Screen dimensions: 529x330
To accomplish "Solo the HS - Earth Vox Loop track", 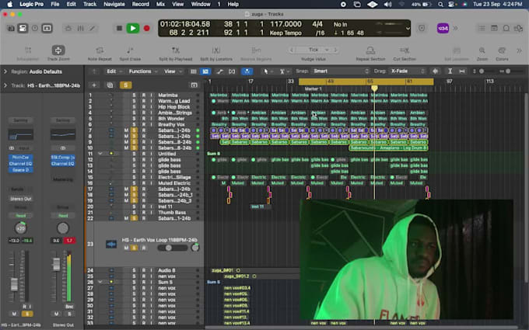I will click(x=135, y=248).
